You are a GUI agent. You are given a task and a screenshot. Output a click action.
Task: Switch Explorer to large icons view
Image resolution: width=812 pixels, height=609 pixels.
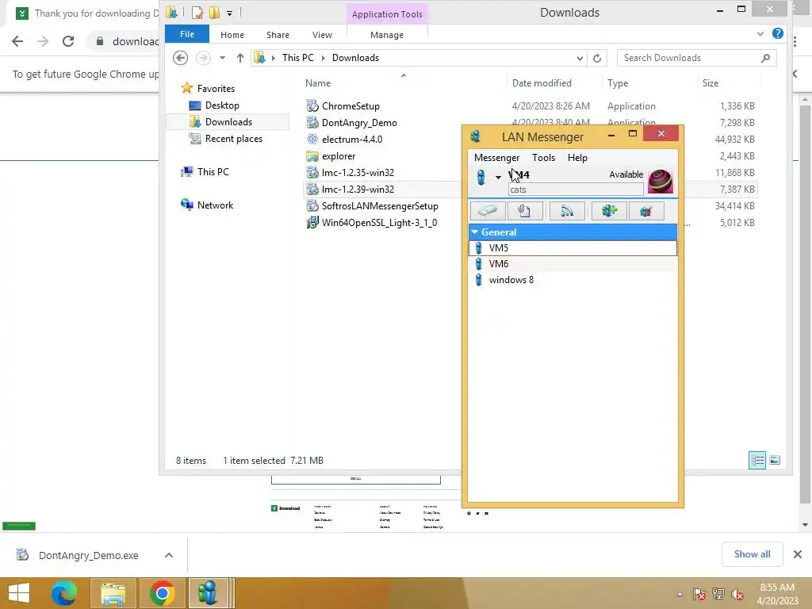tap(775, 460)
